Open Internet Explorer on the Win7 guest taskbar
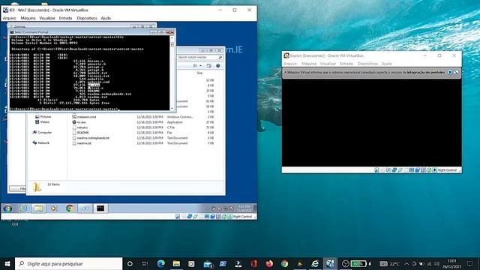The width and height of the screenshot is (480, 270). pyautogui.click(x=23, y=208)
